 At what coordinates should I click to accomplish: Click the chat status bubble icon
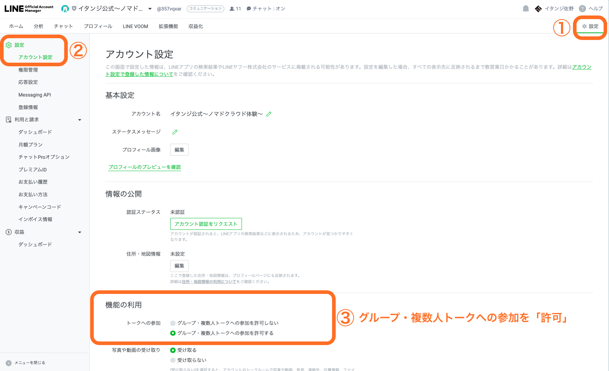click(249, 9)
